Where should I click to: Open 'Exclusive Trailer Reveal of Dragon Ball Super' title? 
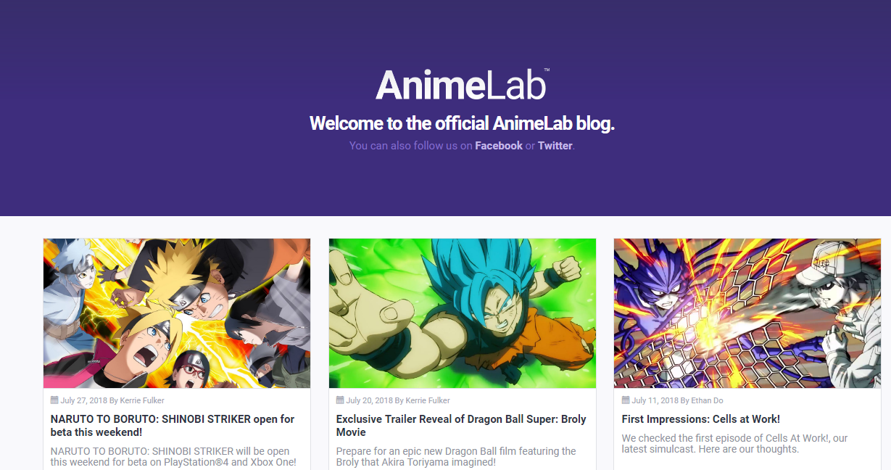[x=461, y=426]
